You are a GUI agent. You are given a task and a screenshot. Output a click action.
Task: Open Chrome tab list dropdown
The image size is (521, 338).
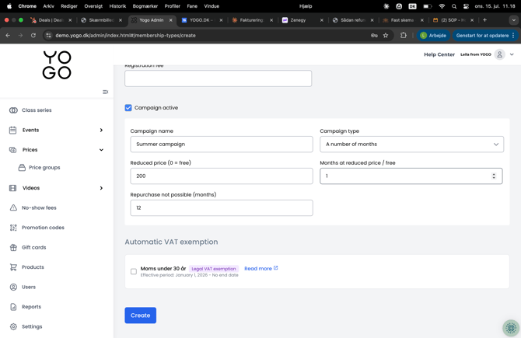(x=514, y=20)
